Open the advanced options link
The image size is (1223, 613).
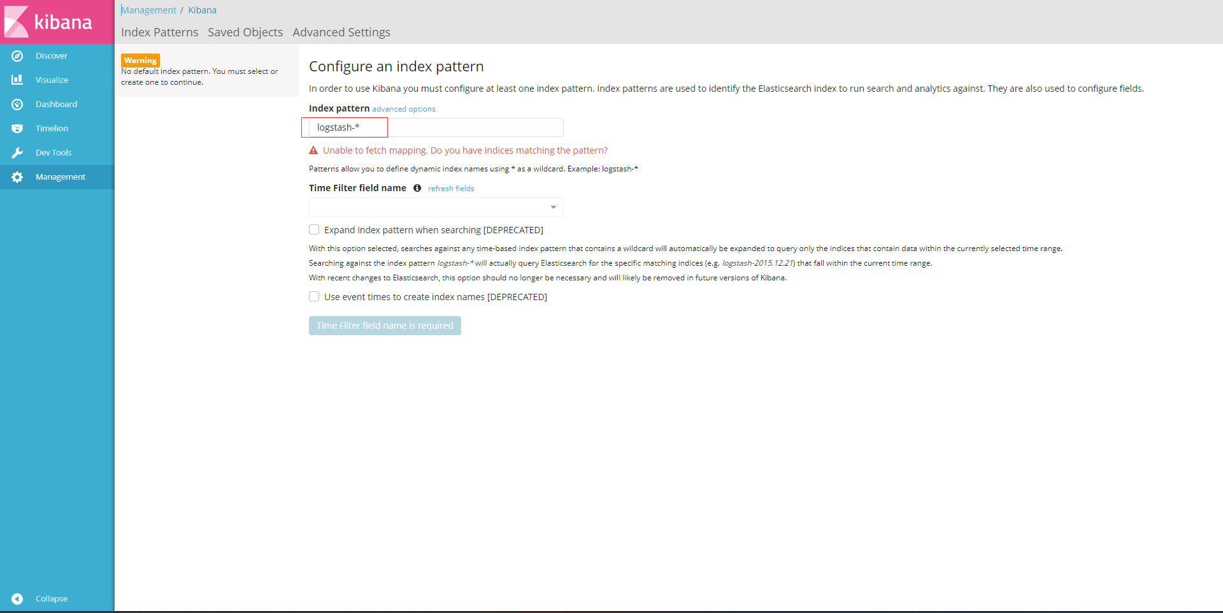coord(404,109)
